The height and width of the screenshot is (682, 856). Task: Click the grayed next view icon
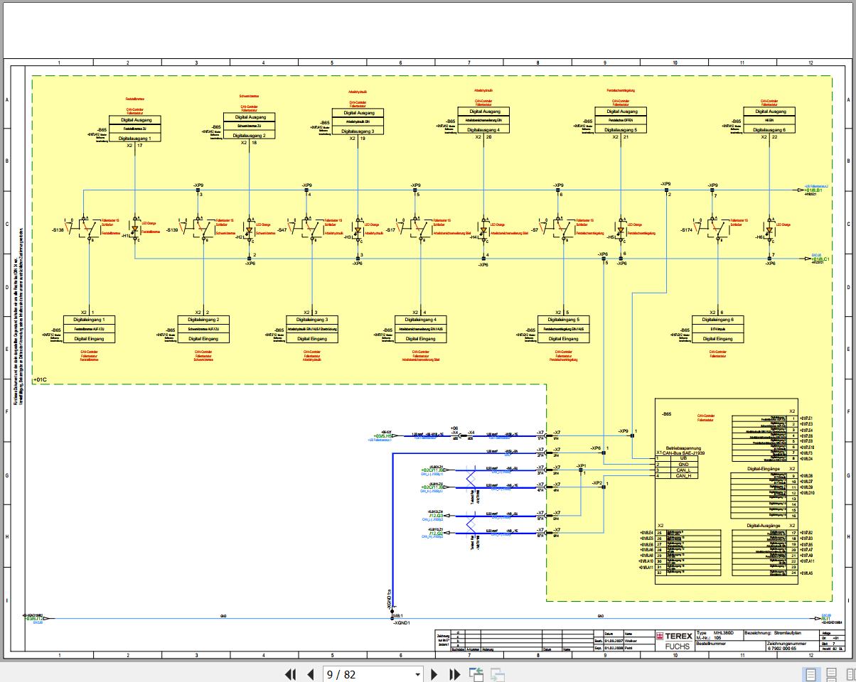(x=498, y=674)
